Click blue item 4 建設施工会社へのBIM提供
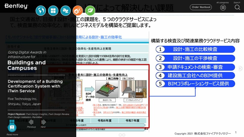 coord(195,76)
